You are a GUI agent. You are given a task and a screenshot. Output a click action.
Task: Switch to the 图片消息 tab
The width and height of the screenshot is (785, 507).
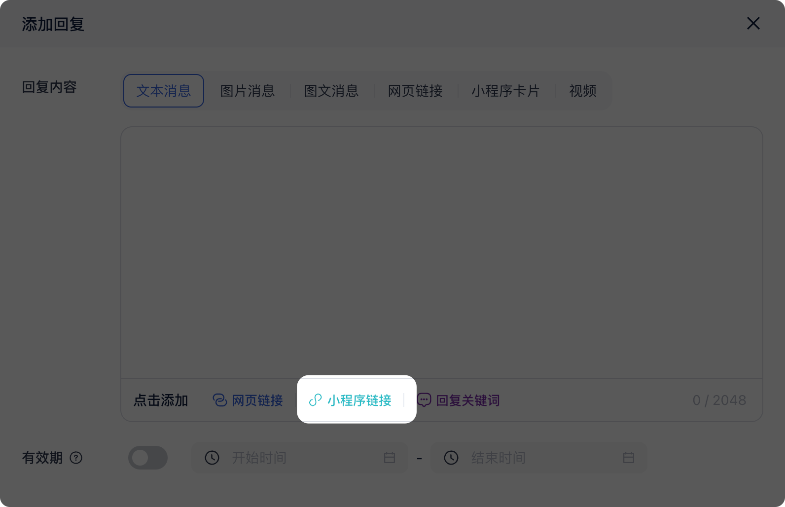click(x=248, y=91)
